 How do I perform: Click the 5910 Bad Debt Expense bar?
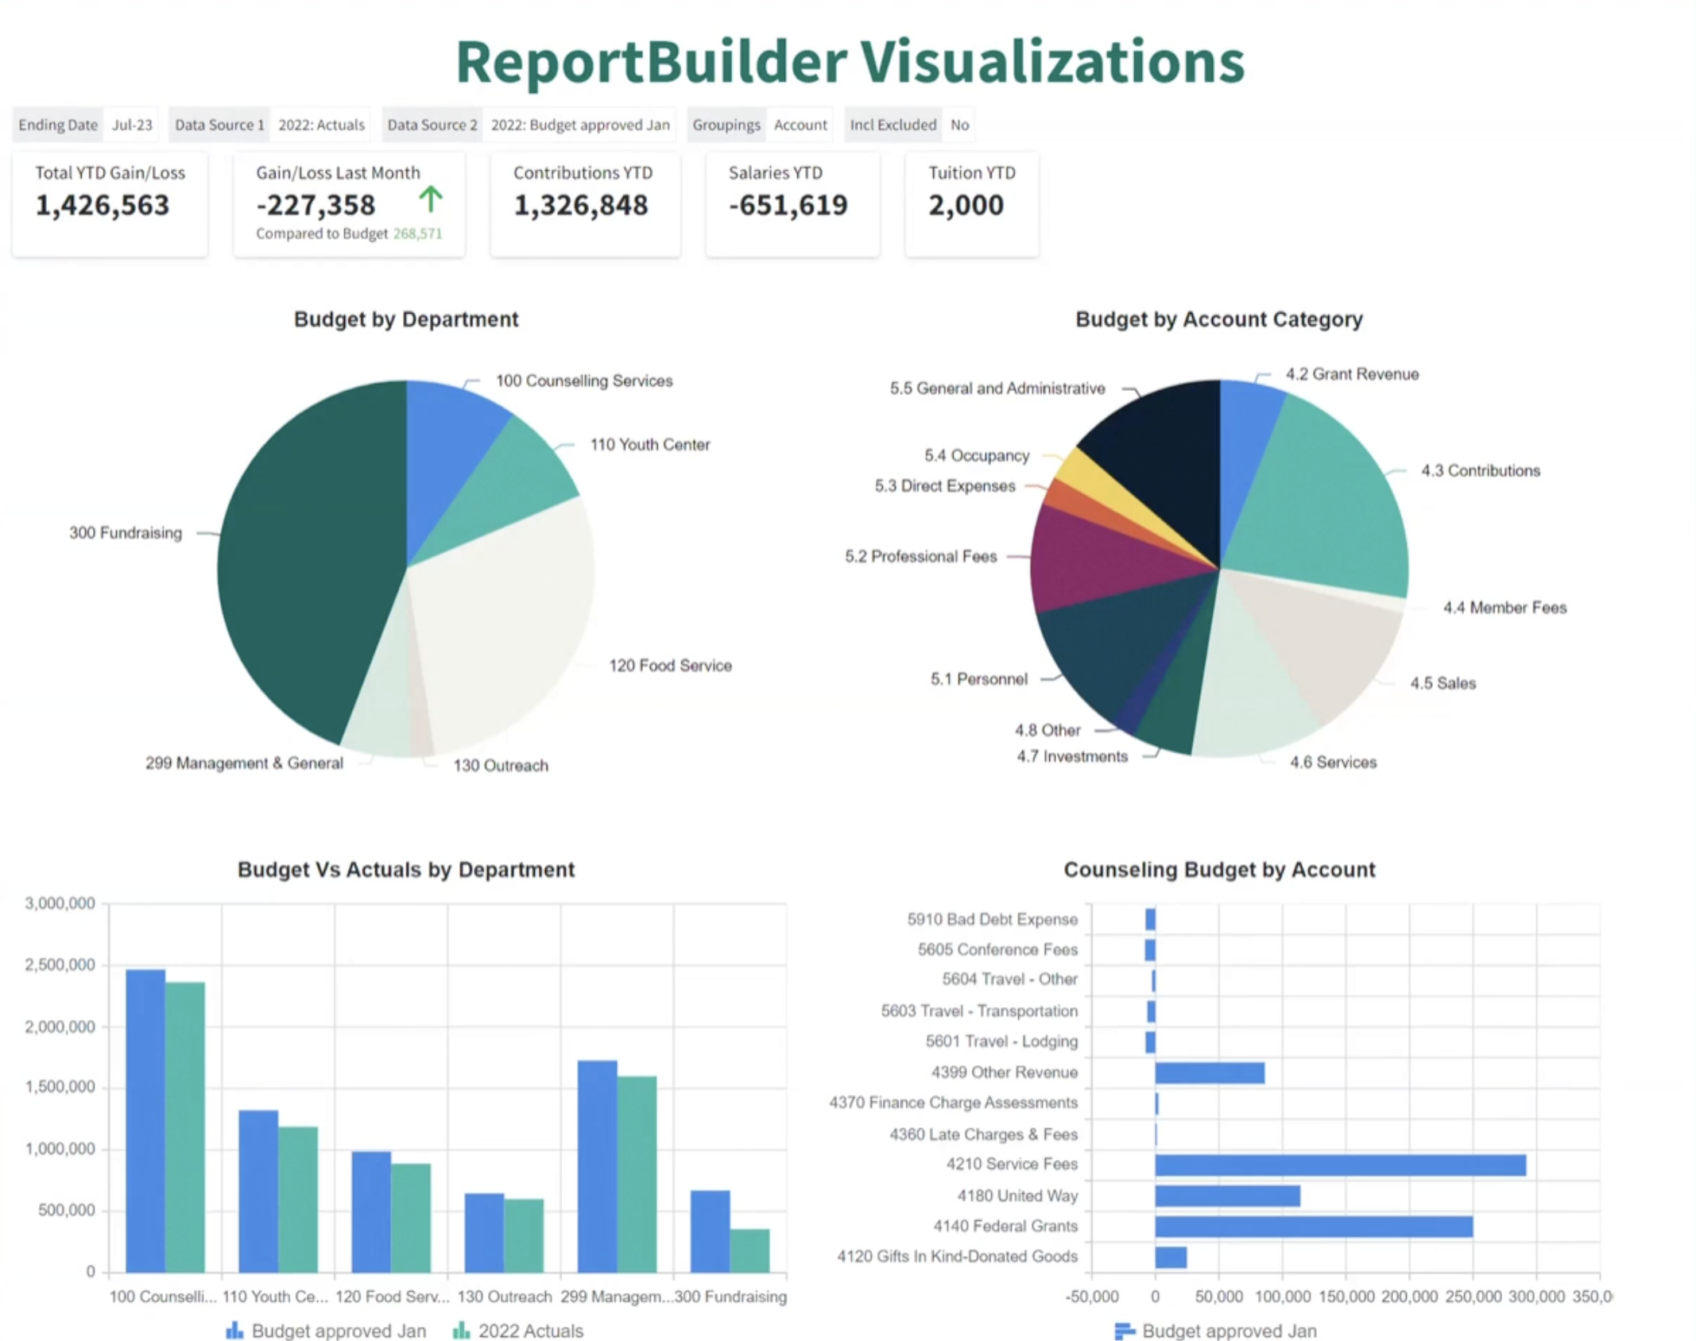[x=1150, y=919]
